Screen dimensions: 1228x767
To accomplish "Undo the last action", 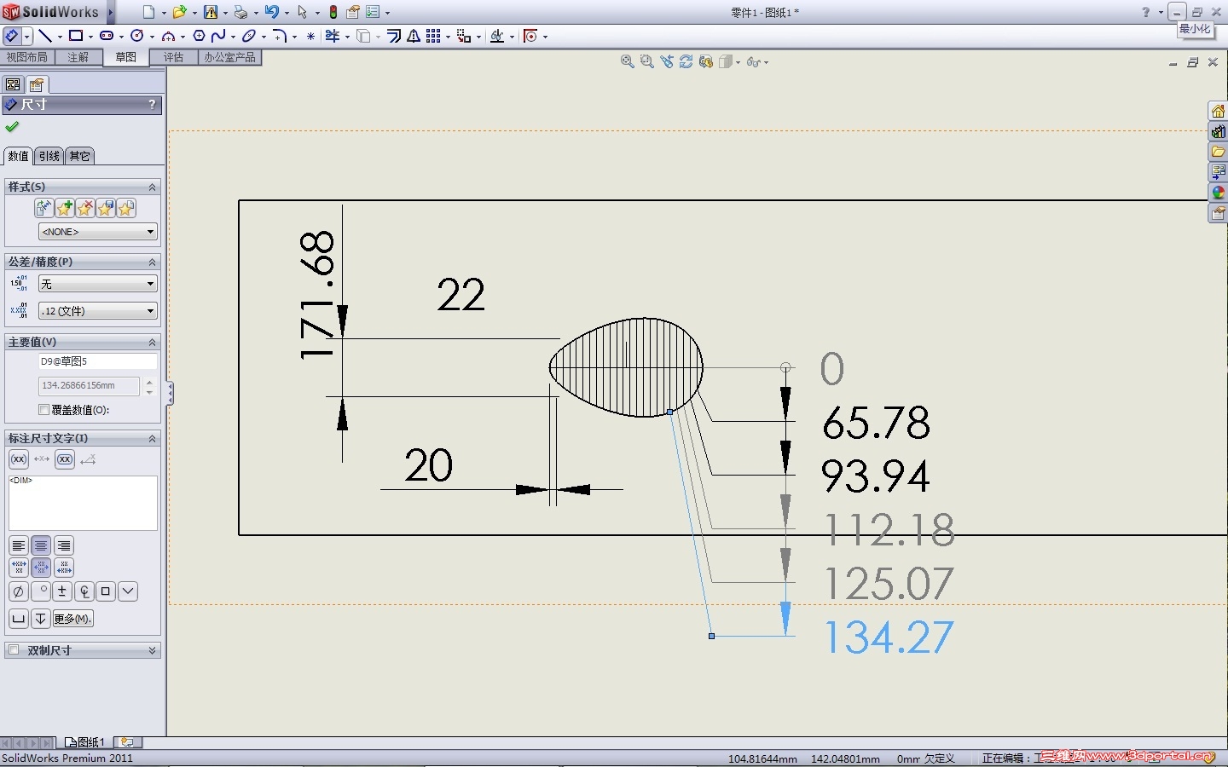I will click(x=271, y=12).
